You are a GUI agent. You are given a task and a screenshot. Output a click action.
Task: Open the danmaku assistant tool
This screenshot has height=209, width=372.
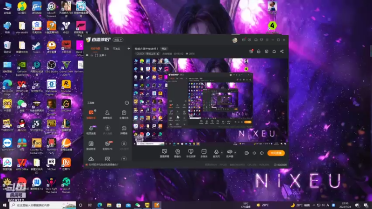click(x=91, y=114)
